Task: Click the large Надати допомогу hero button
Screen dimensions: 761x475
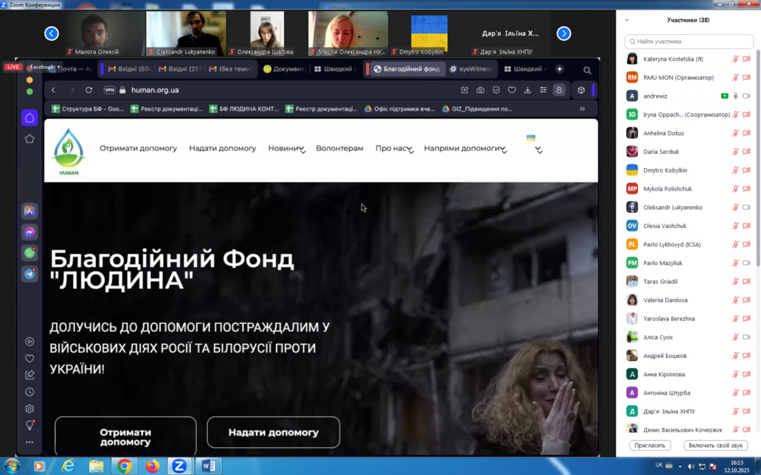Action: (273, 433)
